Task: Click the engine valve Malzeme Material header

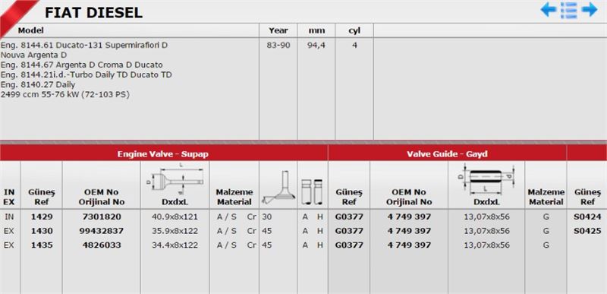Action: 234,197
